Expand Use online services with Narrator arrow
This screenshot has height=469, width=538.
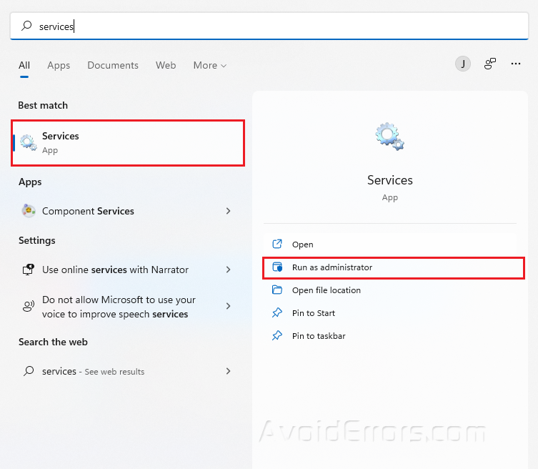click(x=228, y=270)
